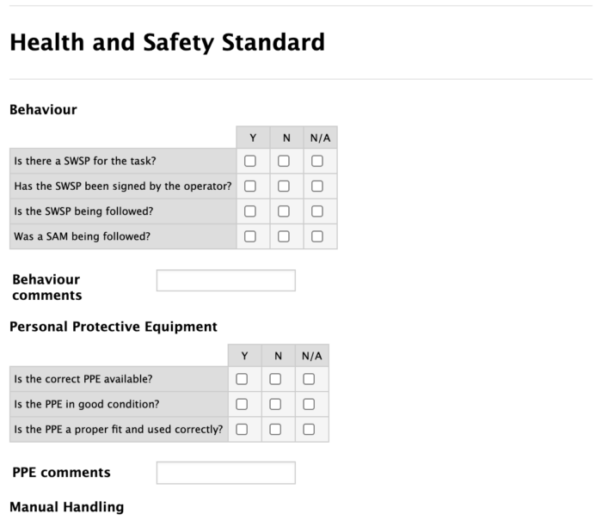This screenshot has width=602, height=520.
Task: Check Y for 'Was a SAM being followed?'
Action: (x=250, y=236)
